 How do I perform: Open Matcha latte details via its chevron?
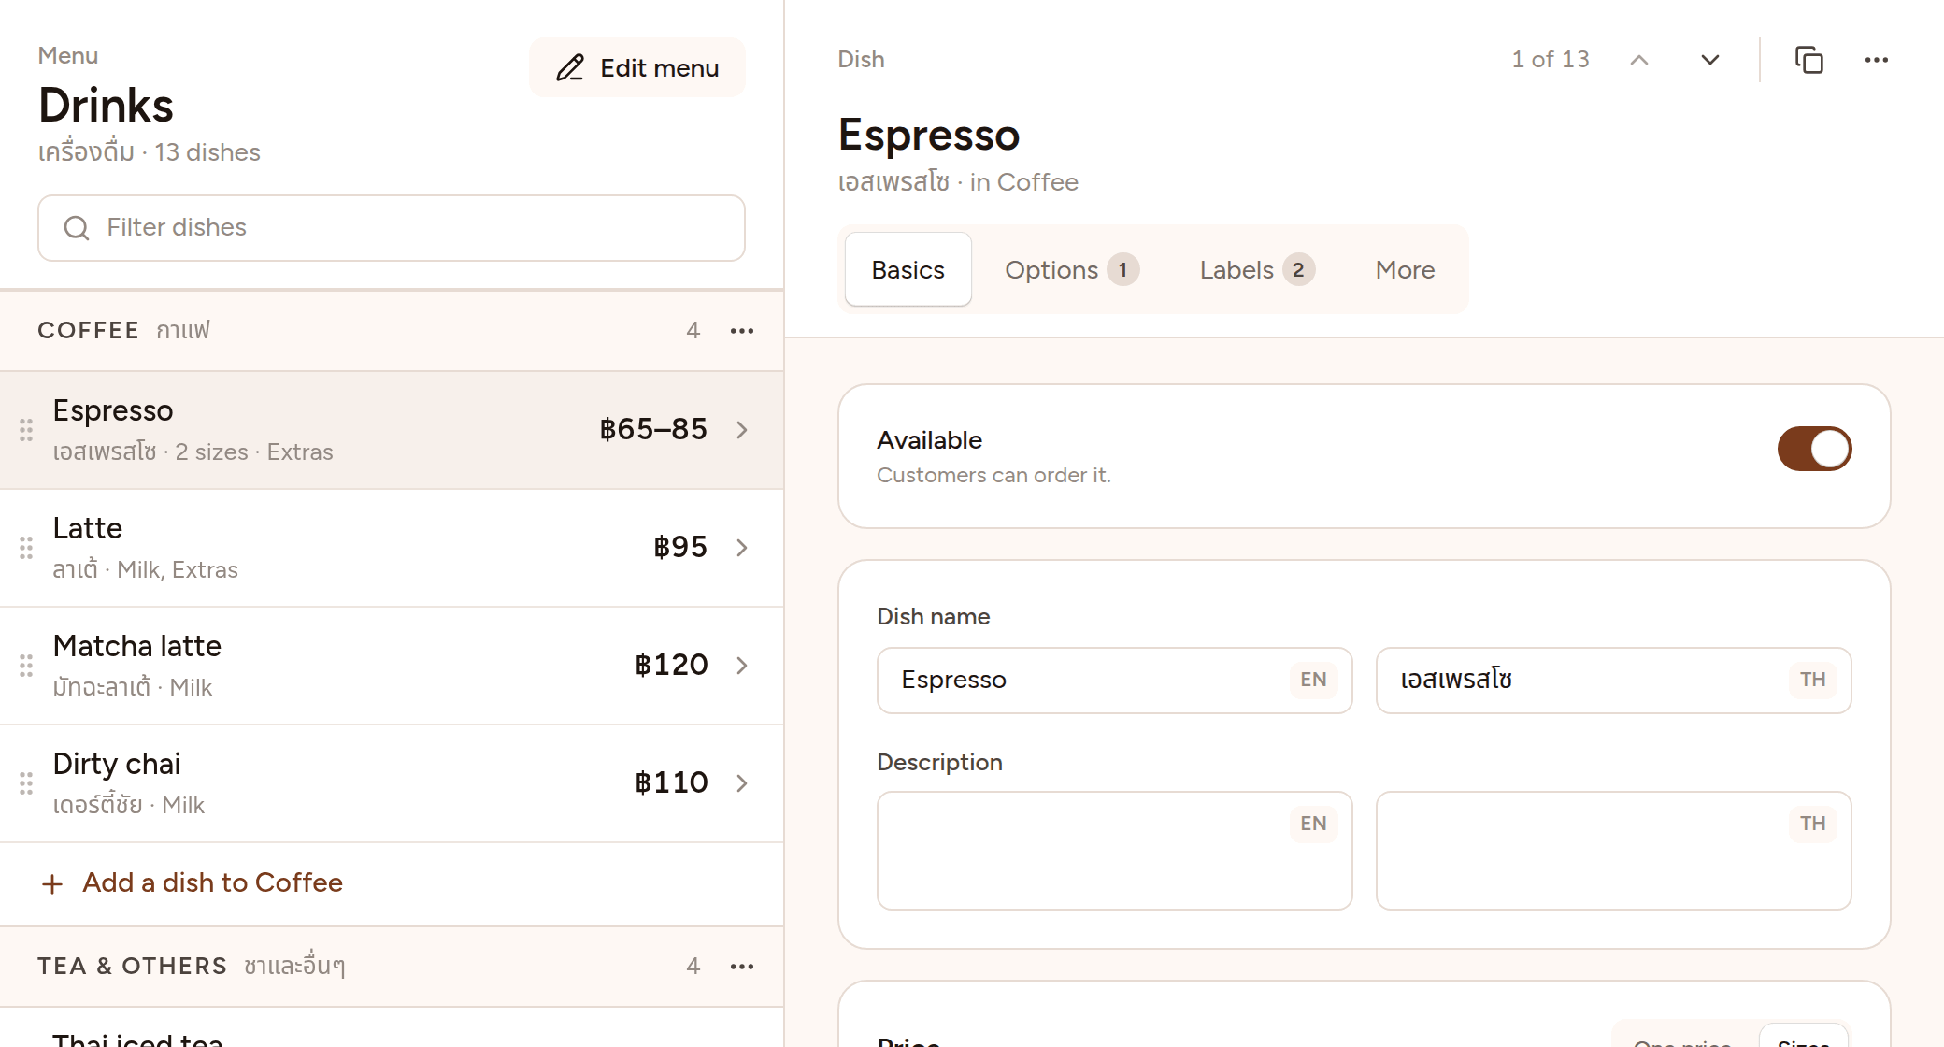[x=742, y=666]
